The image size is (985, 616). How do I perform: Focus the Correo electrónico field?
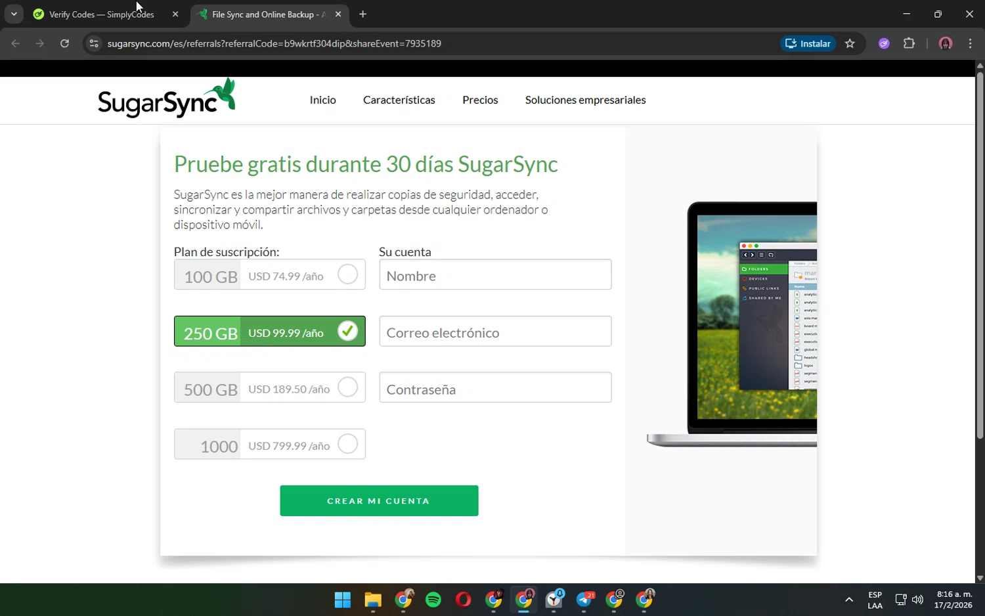pos(495,331)
